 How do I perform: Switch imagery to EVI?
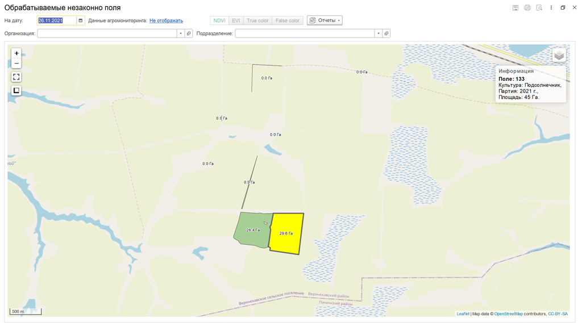tap(236, 20)
